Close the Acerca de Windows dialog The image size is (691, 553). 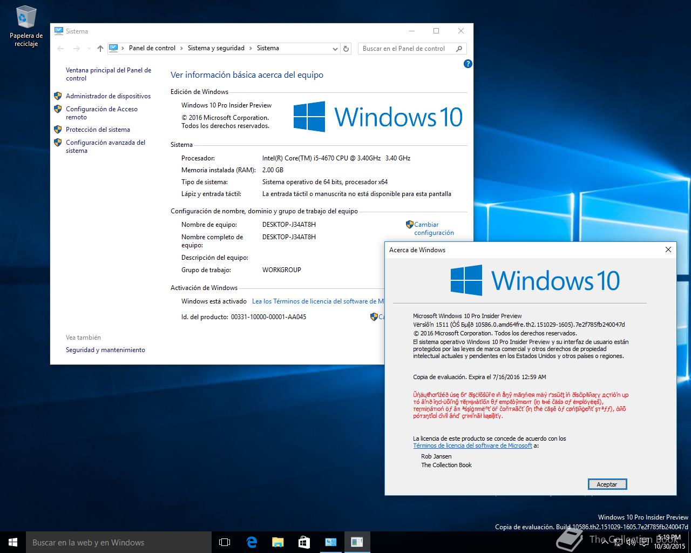tap(668, 249)
